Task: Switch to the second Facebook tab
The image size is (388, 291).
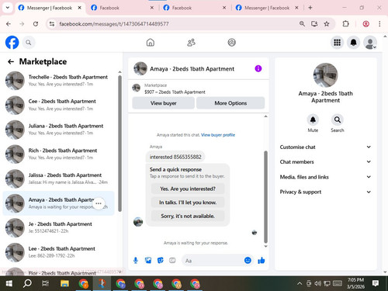Action: point(122,8)
